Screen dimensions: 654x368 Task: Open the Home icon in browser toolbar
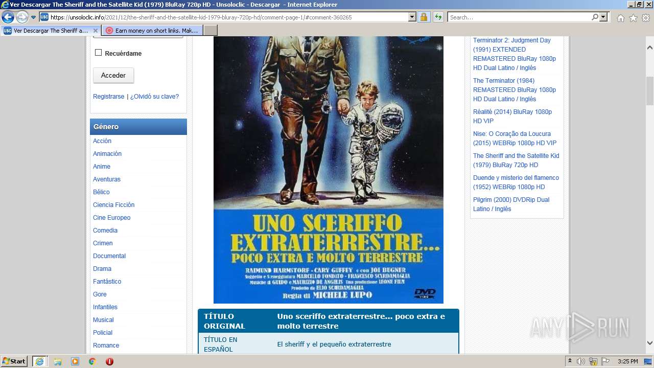620,18
